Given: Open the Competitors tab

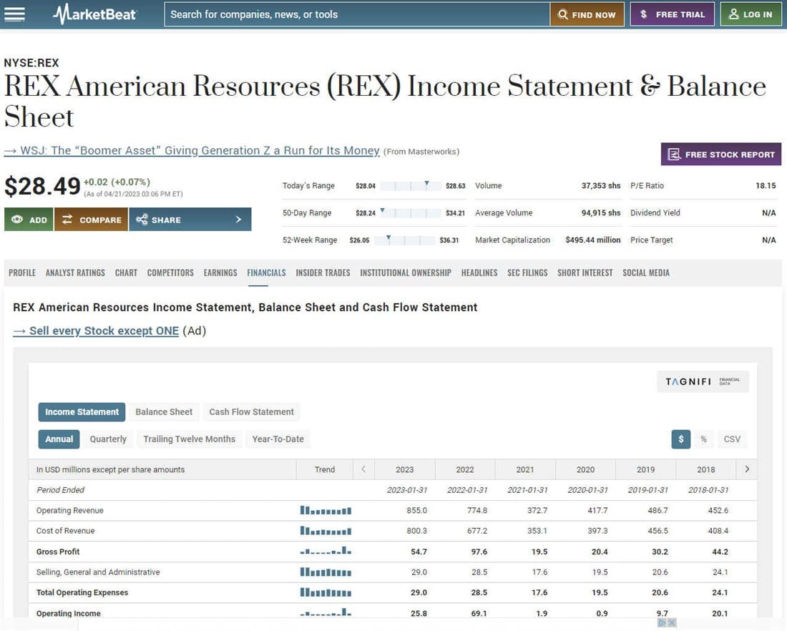Looking at the screenshot, I should click(x=170, y=273).
